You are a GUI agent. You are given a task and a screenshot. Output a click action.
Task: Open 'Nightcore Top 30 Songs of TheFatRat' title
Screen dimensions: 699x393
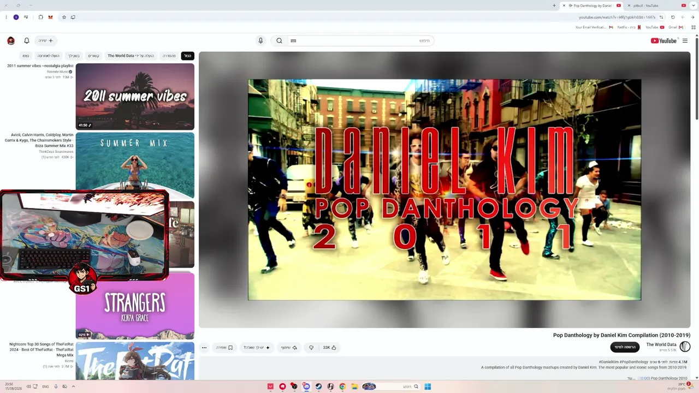[x=42, y=350]
